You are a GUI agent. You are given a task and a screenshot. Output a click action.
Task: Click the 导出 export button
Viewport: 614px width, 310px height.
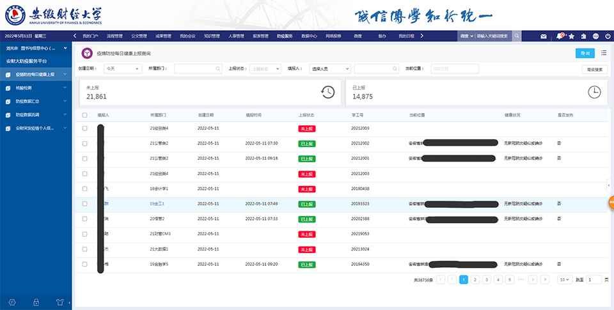pyautogui.click(x=585, y=53)
